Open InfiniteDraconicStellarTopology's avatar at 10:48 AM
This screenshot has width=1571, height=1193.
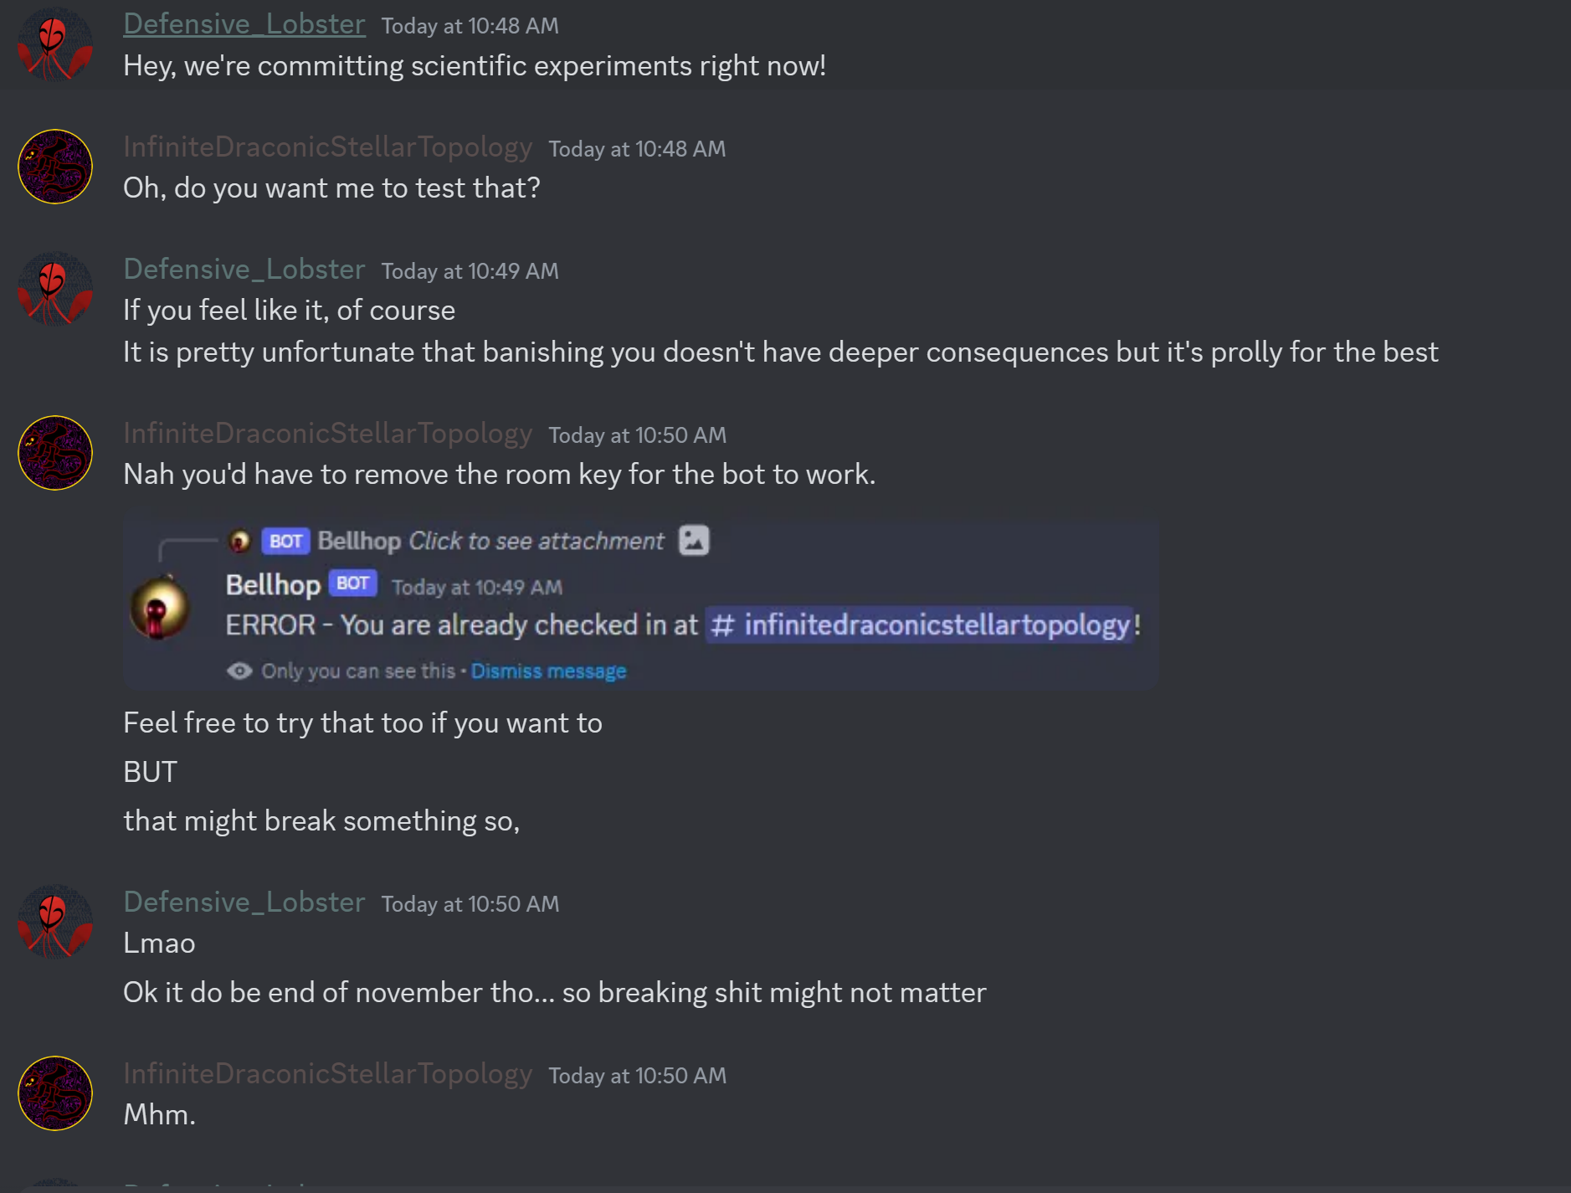pos(55,167)
